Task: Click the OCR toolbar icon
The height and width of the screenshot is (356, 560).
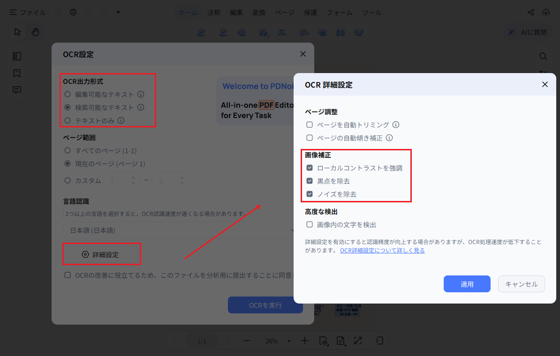Action: click(304, 32)
